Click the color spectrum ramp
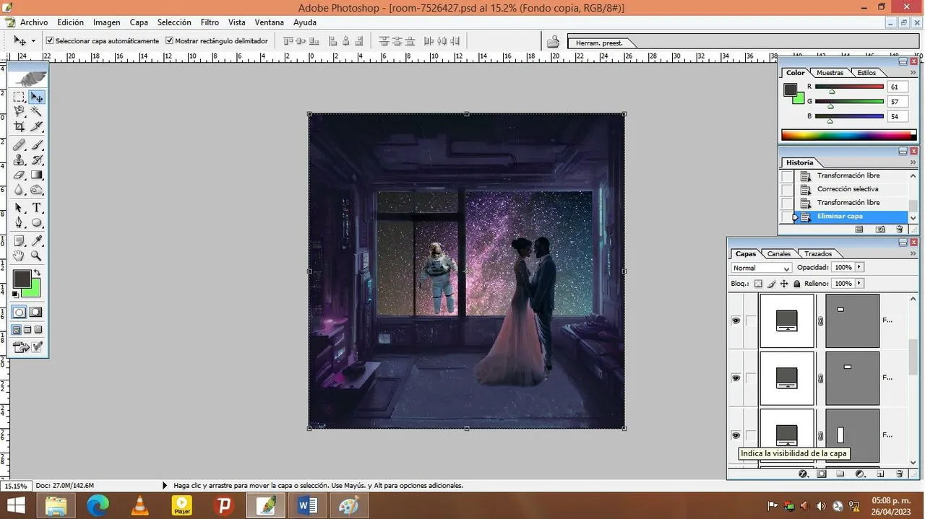925x519 pixels. tap(848, 135)
